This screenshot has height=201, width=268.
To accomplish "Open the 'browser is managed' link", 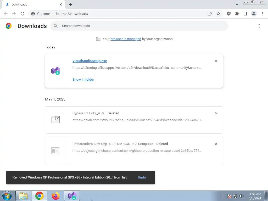I will click(x=126, y=39).
